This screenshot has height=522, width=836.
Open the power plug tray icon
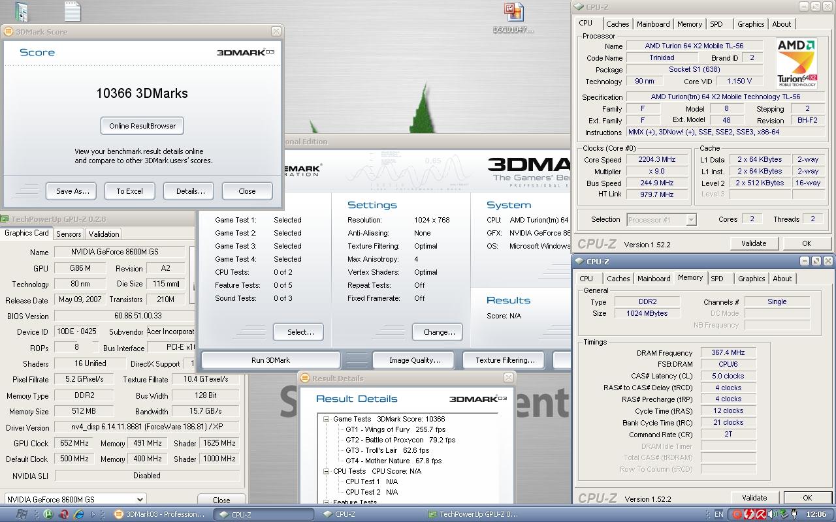(x=794, y=514)
